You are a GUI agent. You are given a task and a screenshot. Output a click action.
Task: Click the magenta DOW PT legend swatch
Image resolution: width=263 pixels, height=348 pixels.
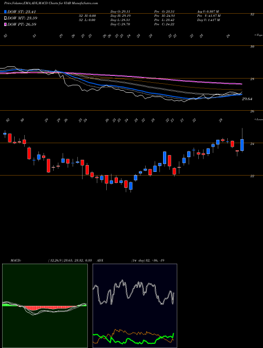pos(5,24)
